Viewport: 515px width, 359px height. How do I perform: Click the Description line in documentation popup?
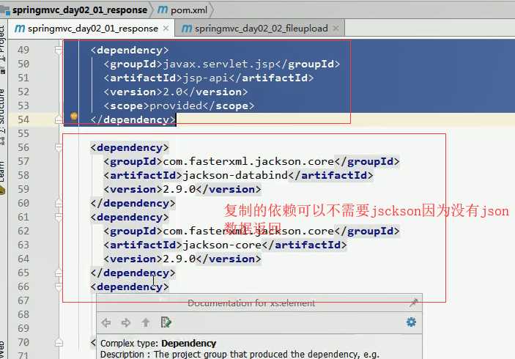240,355
